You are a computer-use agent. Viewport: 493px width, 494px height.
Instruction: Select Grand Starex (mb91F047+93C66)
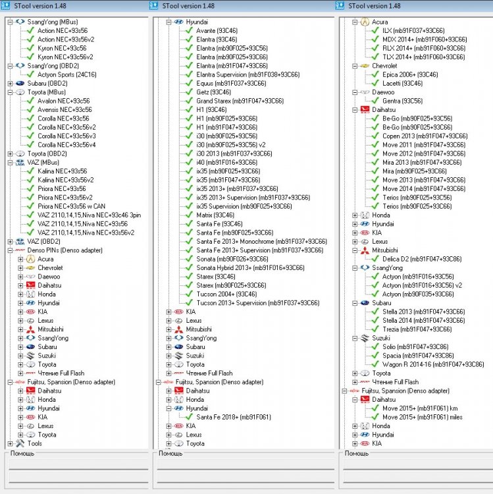pos(240,101)
